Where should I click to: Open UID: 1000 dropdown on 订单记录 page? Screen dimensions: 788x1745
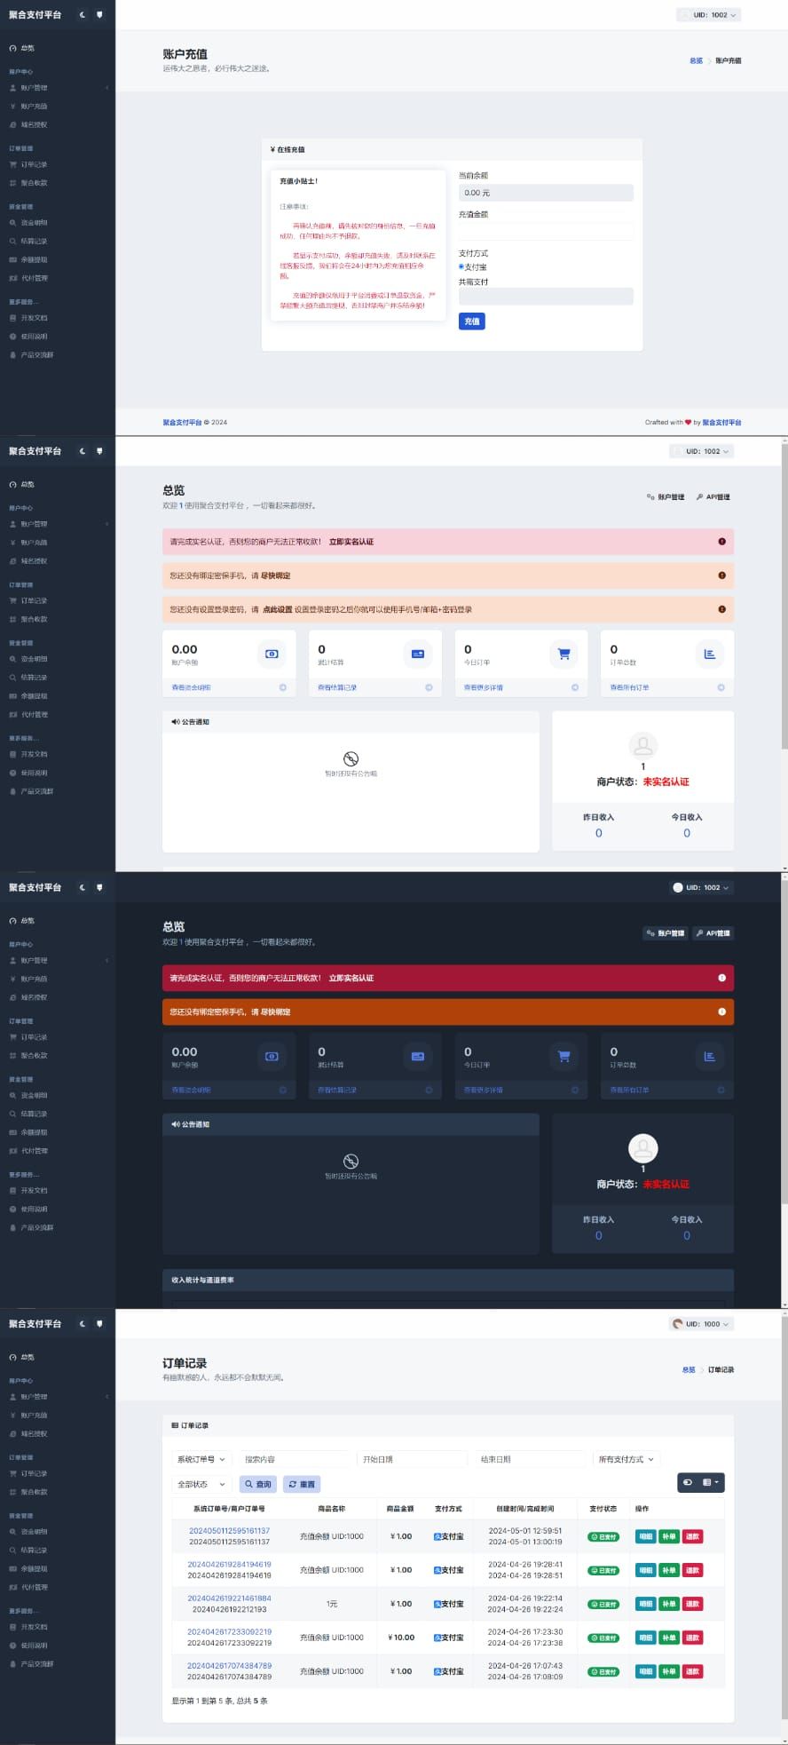pos(700,1323)
